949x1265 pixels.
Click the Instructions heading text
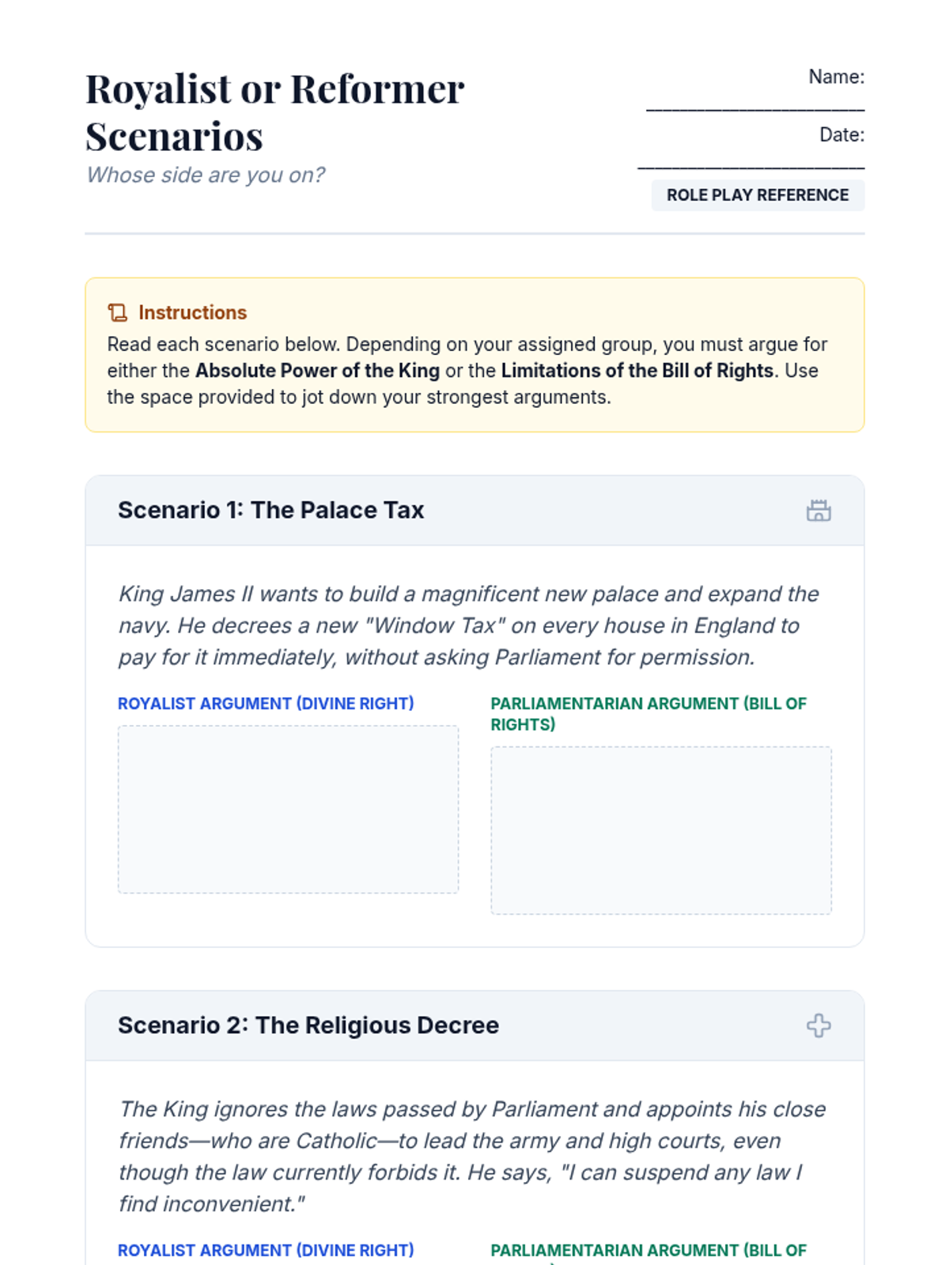point(192,312)
